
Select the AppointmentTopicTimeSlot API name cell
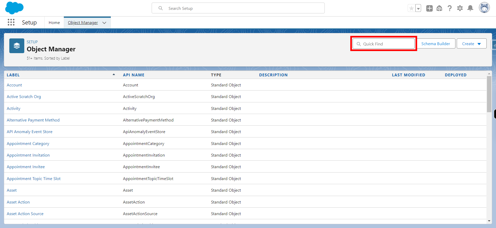pos(148,179)
